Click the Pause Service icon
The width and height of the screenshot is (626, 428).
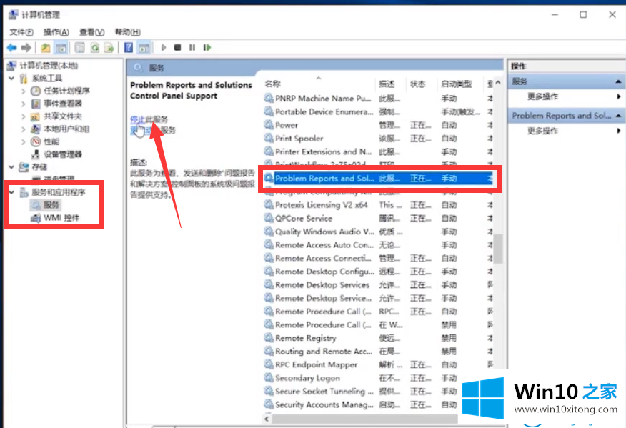[x=192, y=47]
